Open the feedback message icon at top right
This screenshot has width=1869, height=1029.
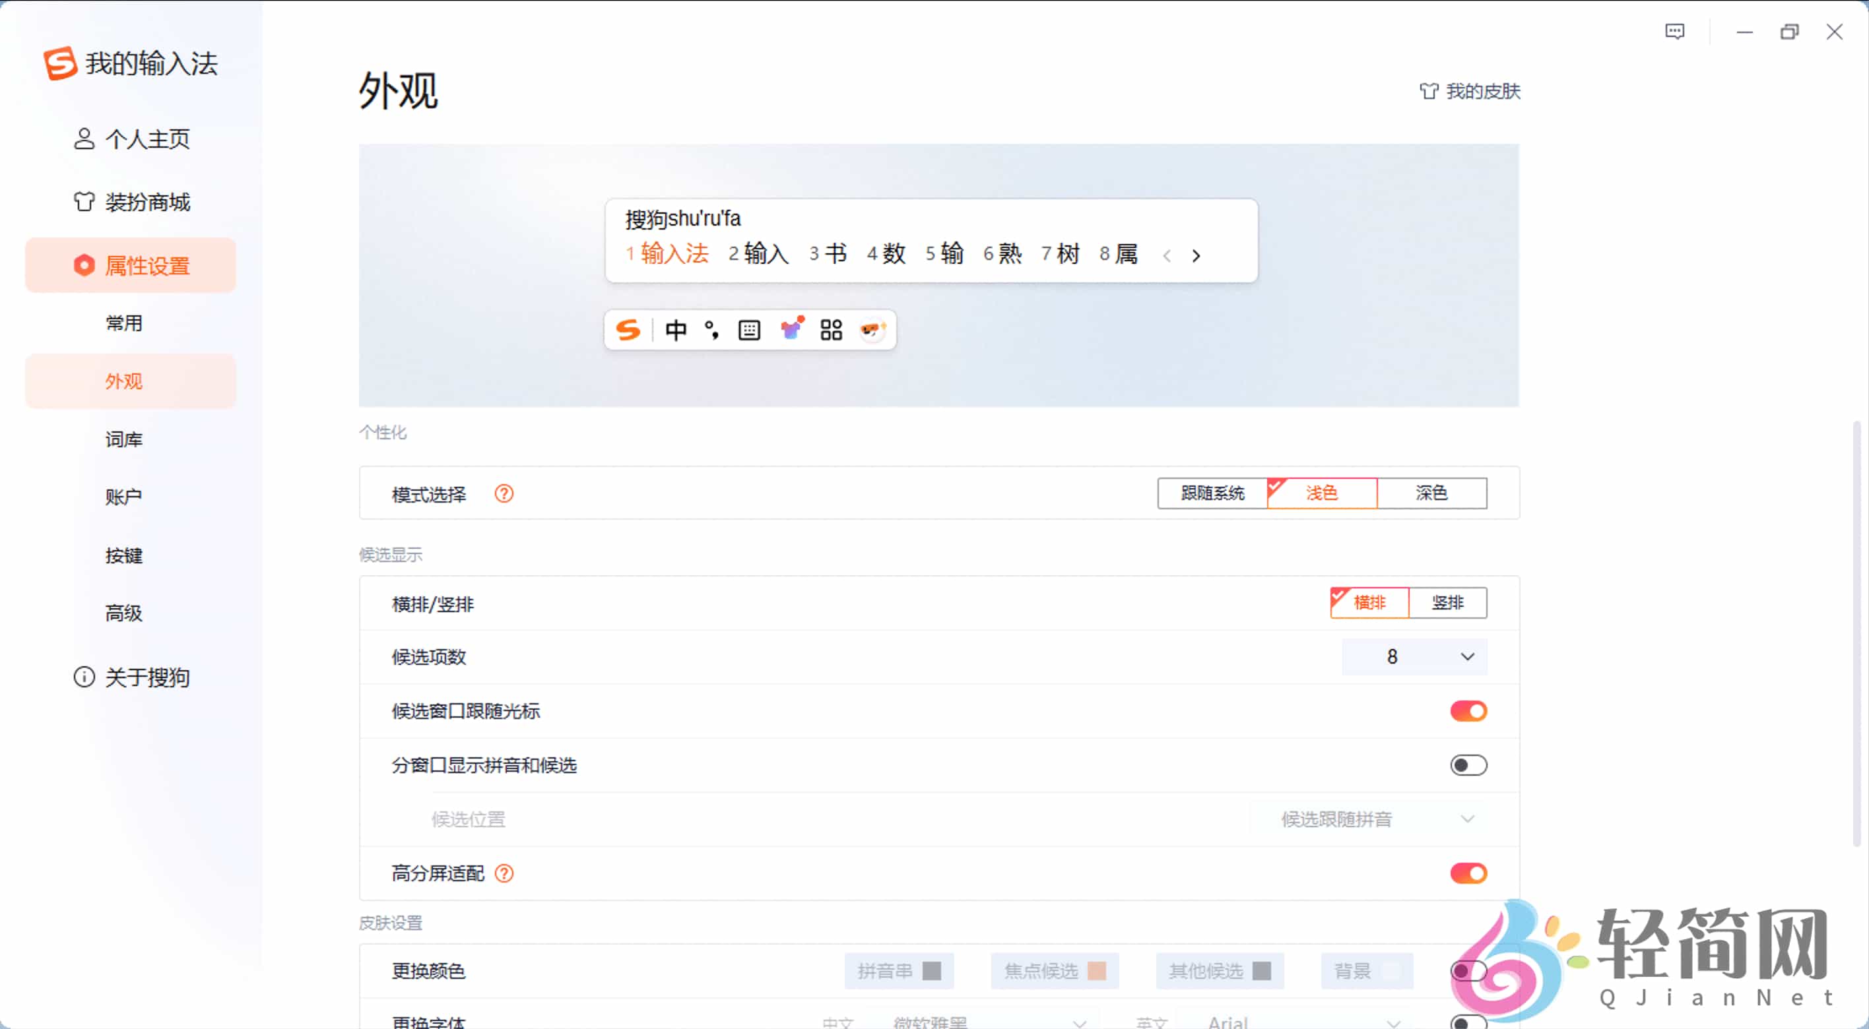tap(1674, 31)
